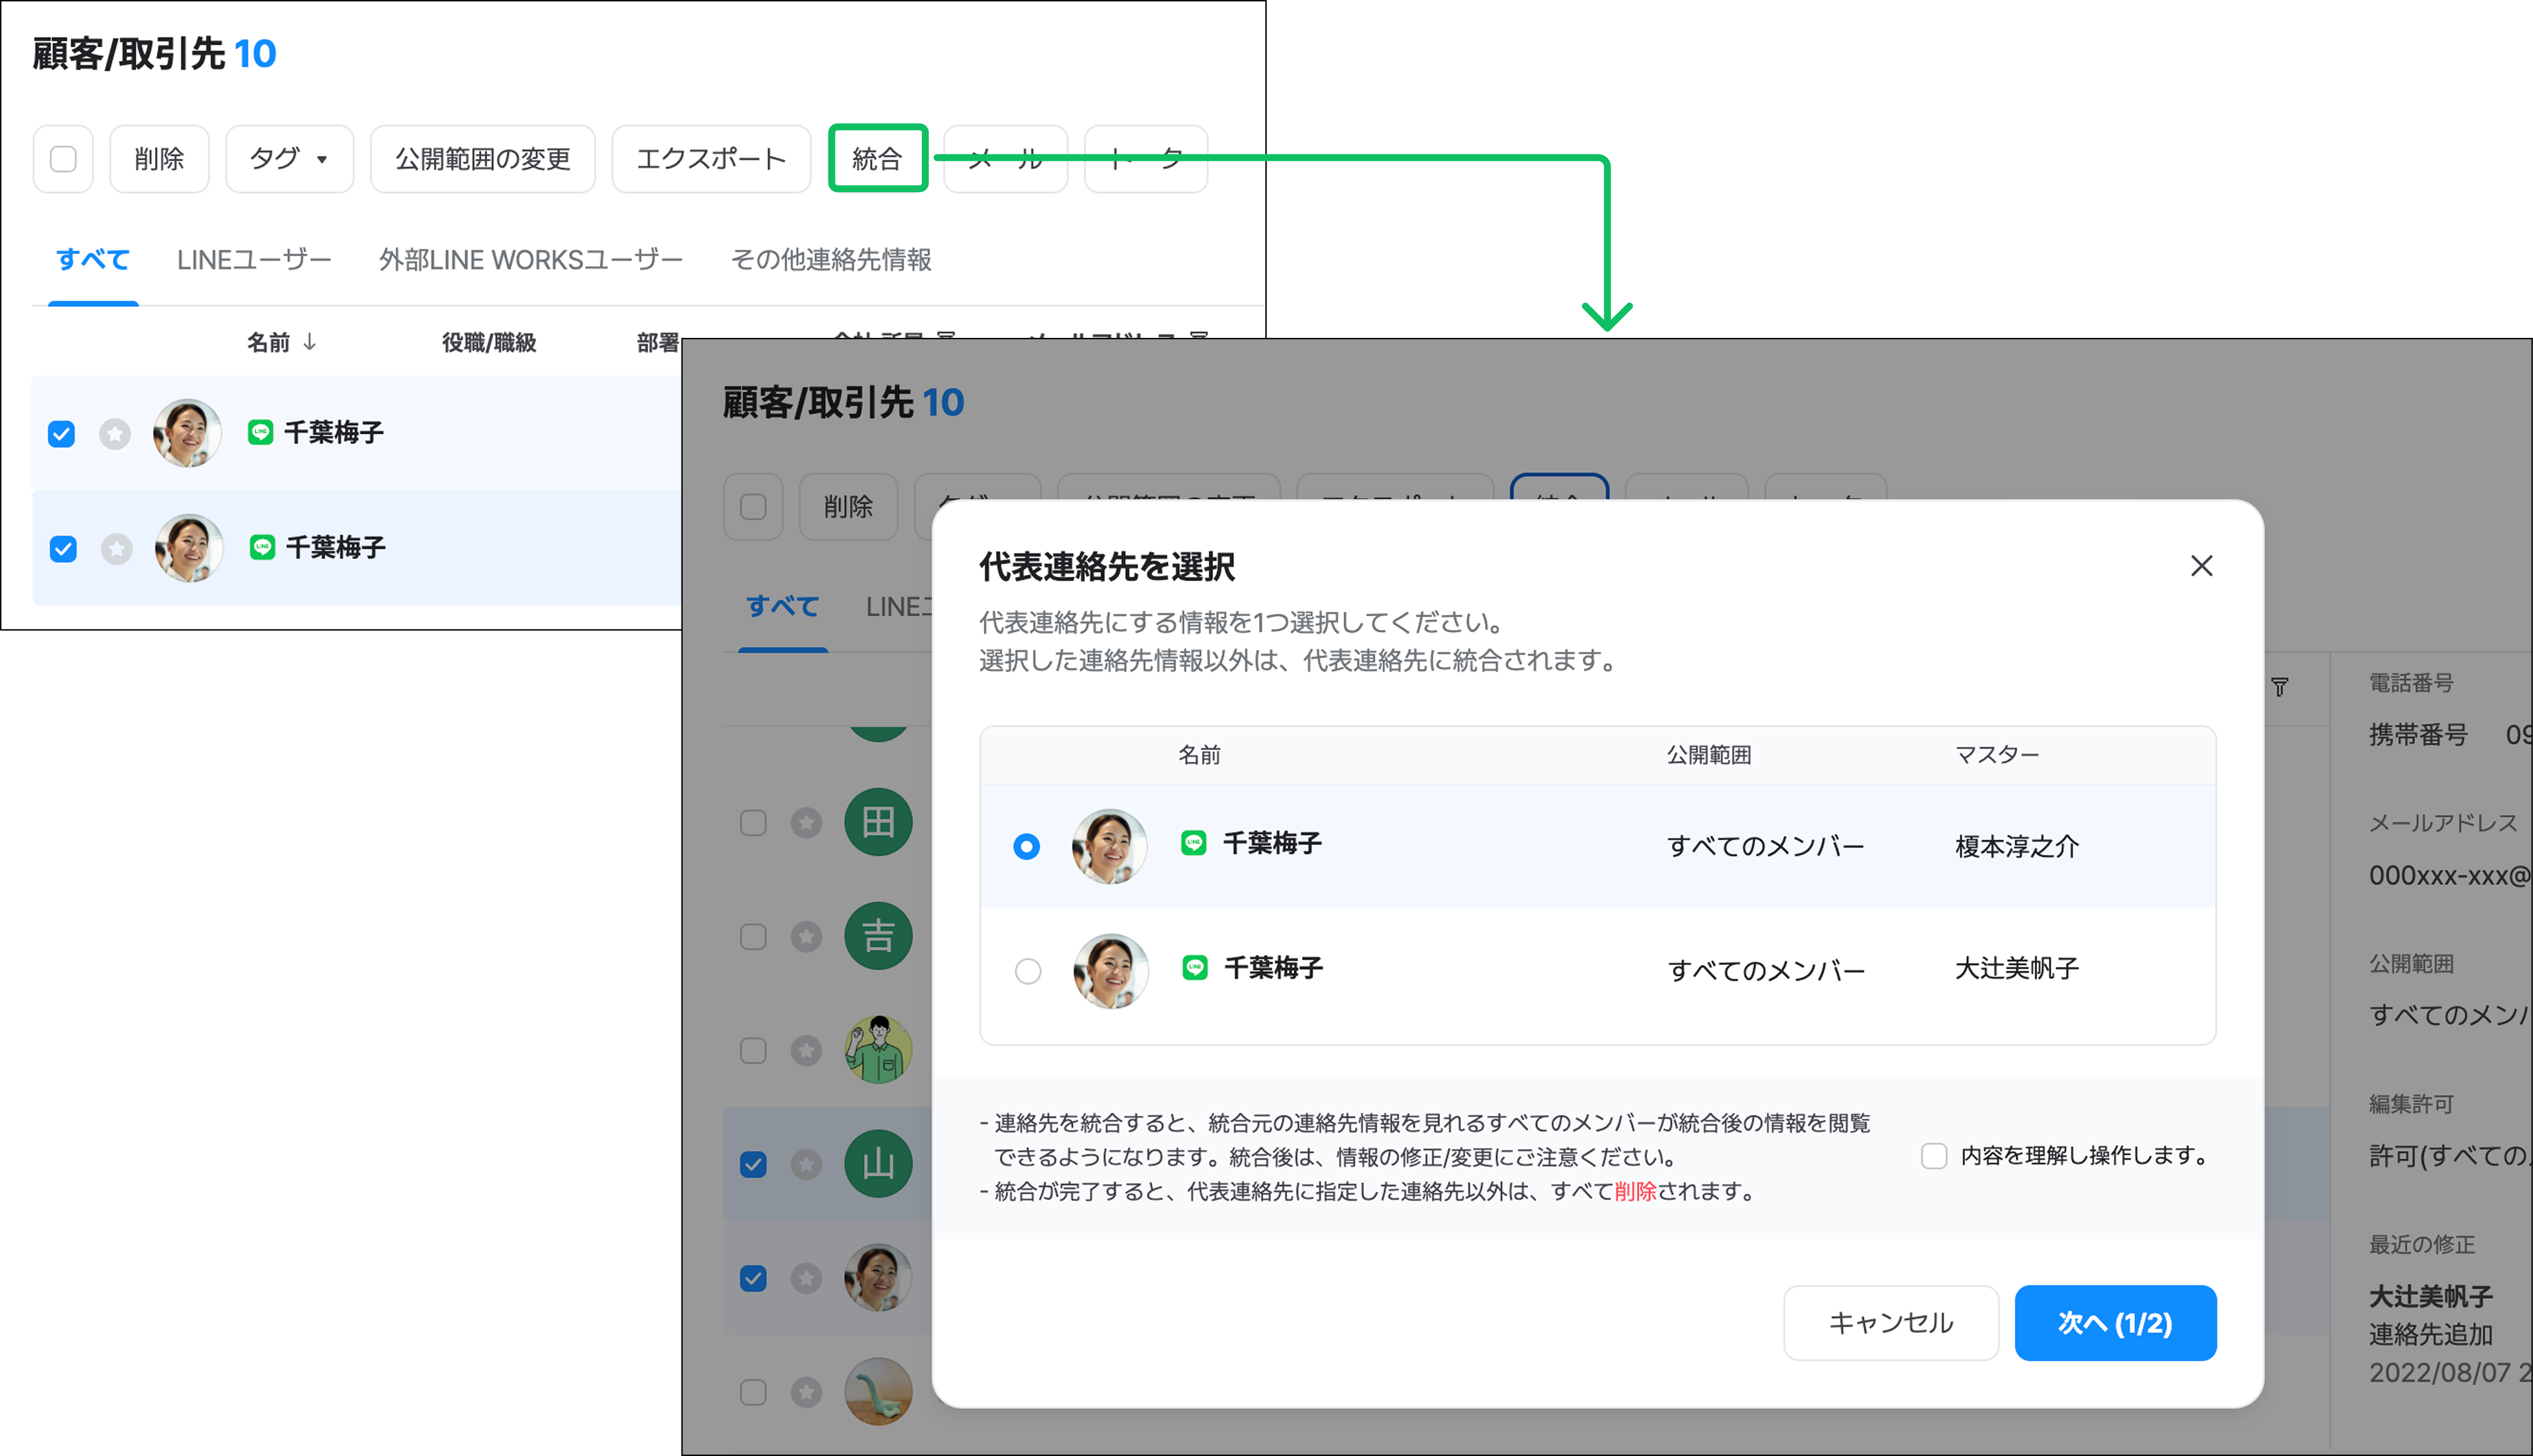Switch to LINEユーザー tab
2533x1456 pixels.
click(x=254, y=260)
